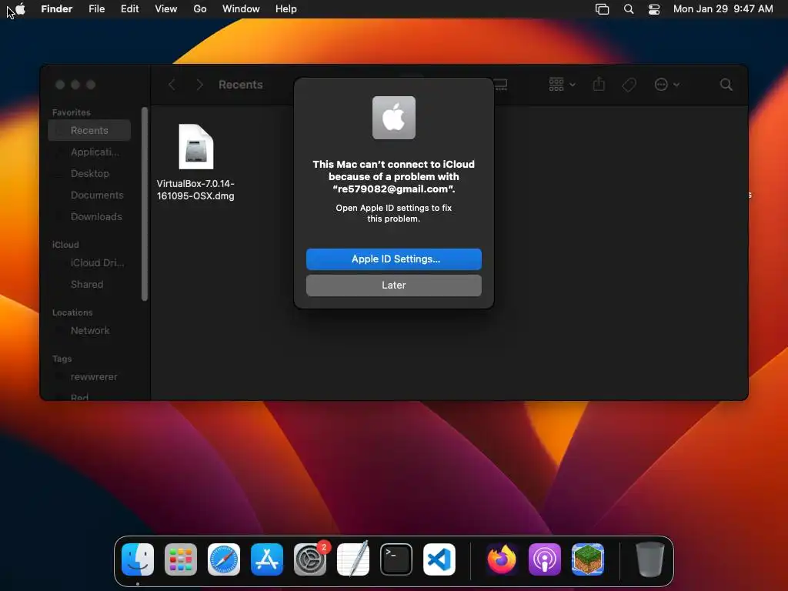Open the File menu
Screen dimensions: 788x591
click(96, 9)
